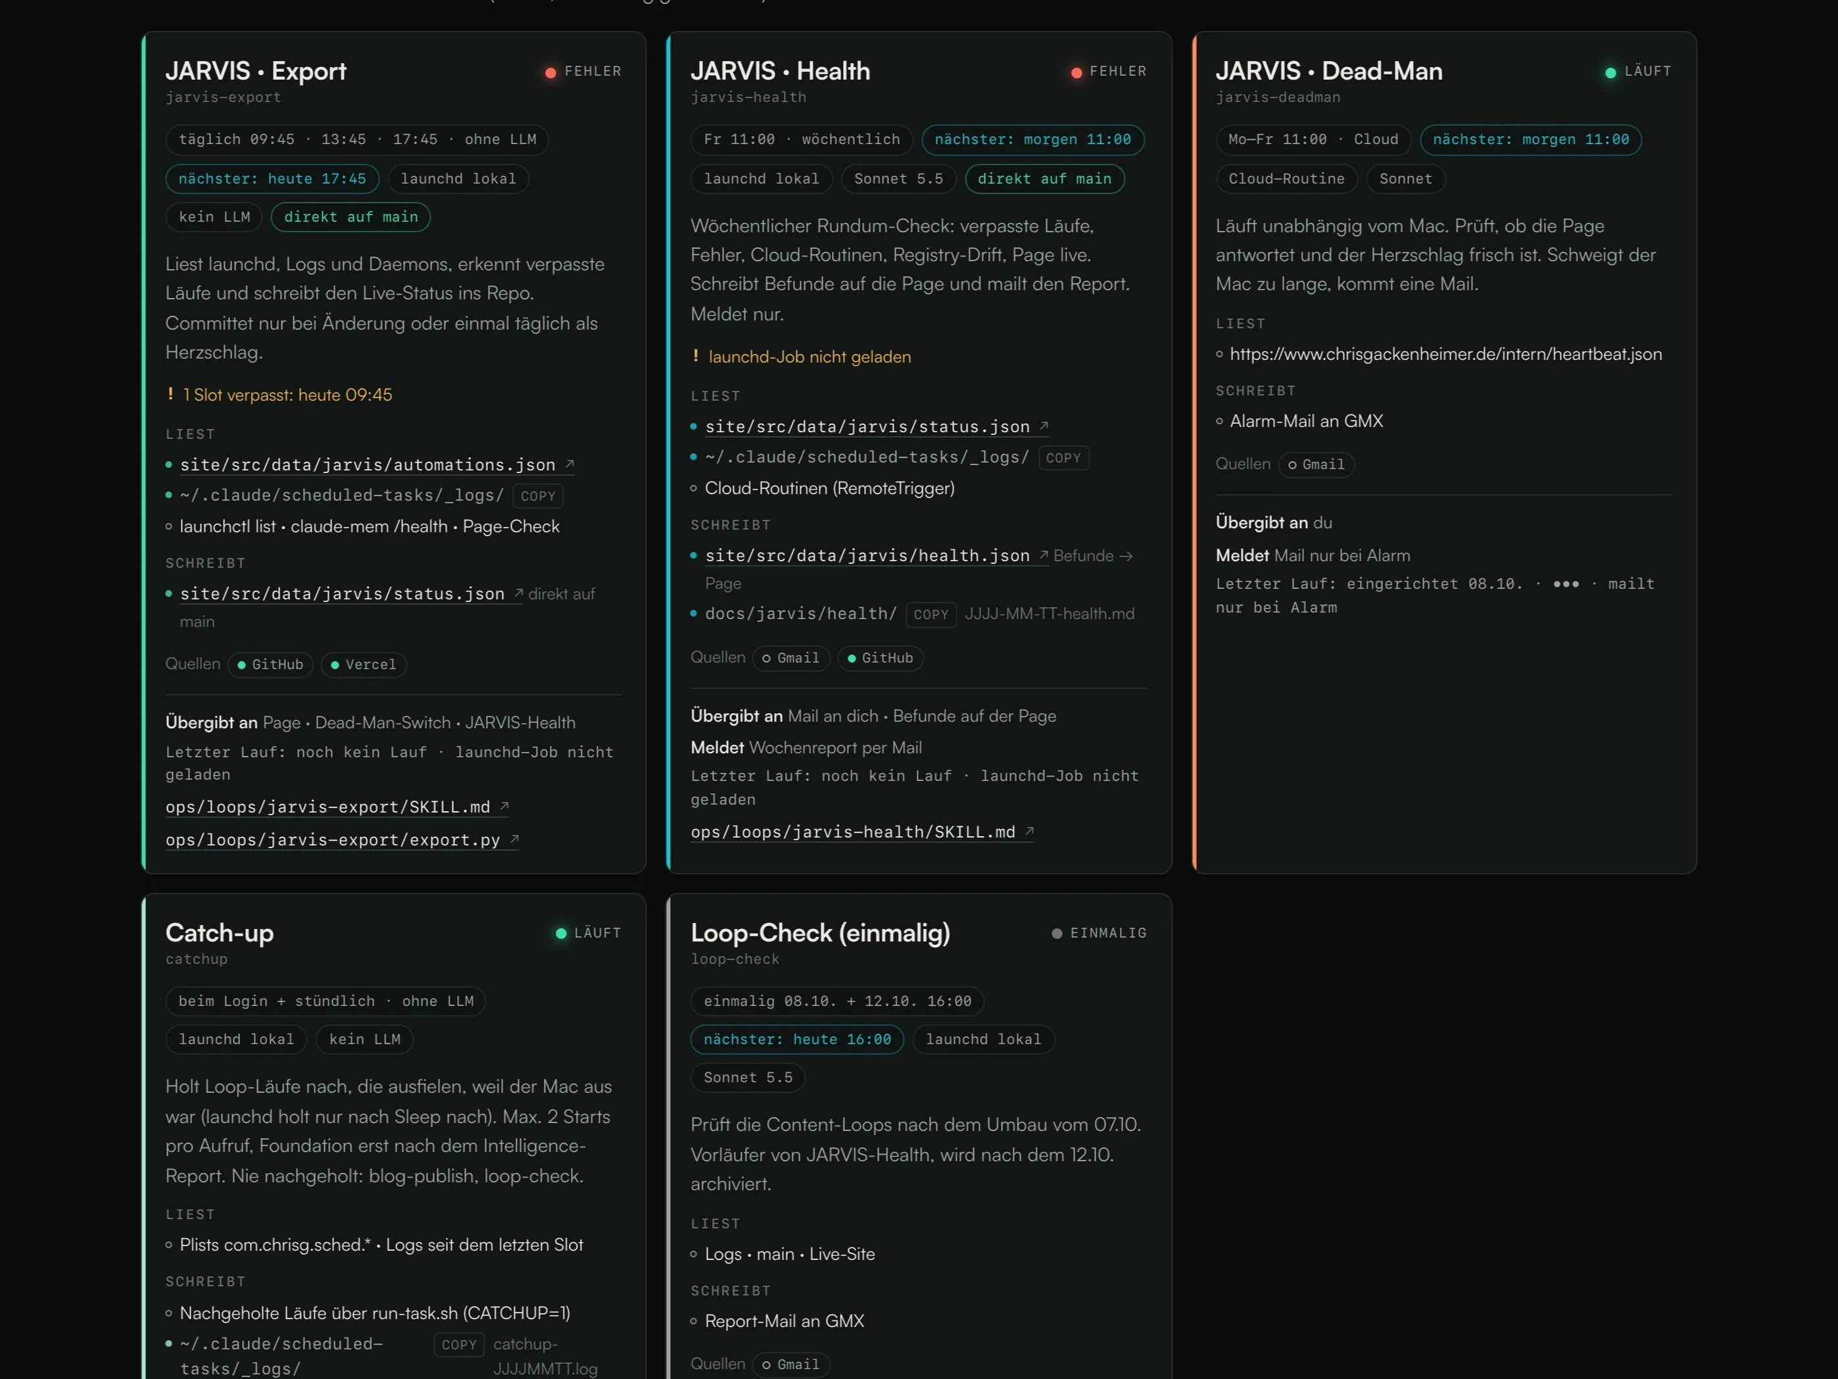This screenshot has width=1838, height=1379.
Task: Open status.json arrow in Export card SCHREIBT
Action: click(518, 593)
